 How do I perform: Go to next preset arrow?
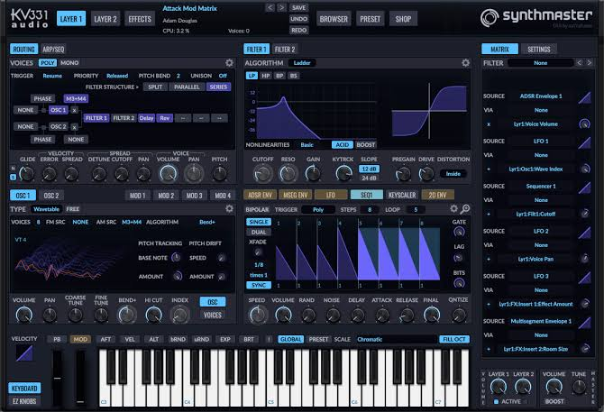(x=281, y=8)
